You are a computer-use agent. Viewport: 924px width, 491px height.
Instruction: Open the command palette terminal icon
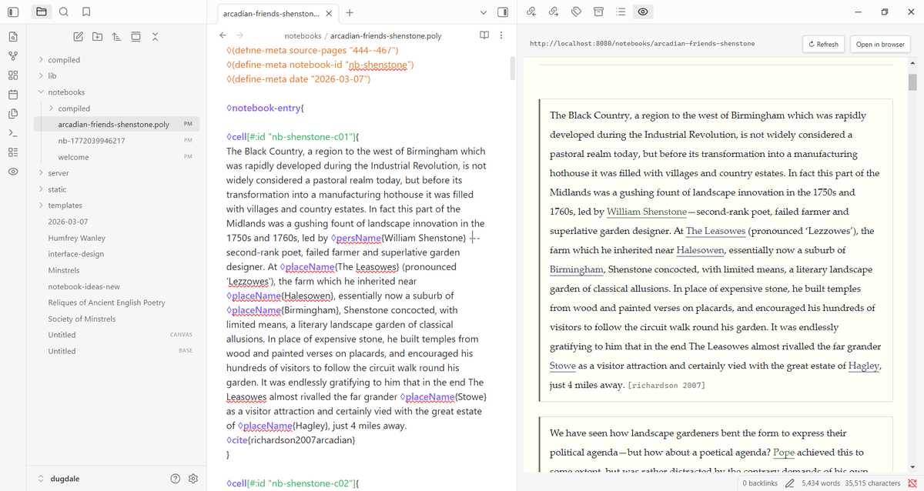point(13,132)
